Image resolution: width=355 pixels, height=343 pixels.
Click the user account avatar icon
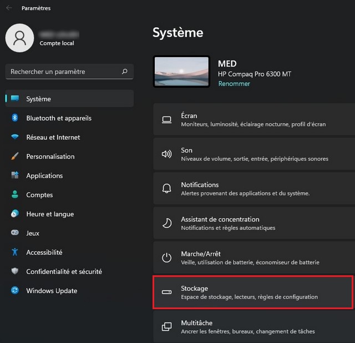tap(20, 38)
